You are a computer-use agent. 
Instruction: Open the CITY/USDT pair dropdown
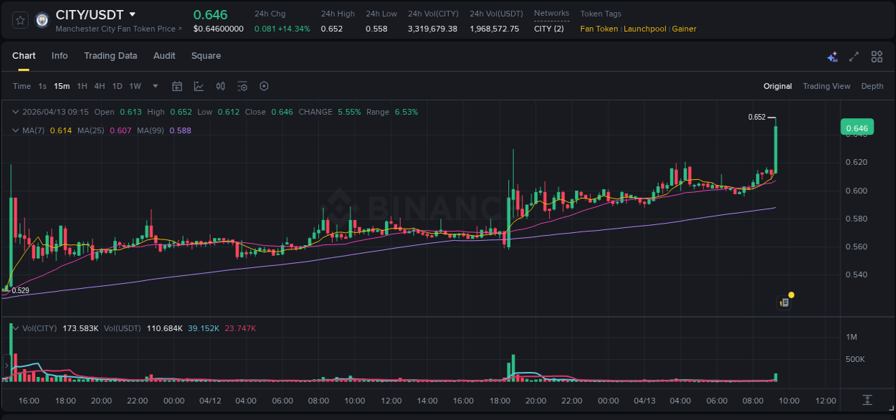(x=132, y=14)
